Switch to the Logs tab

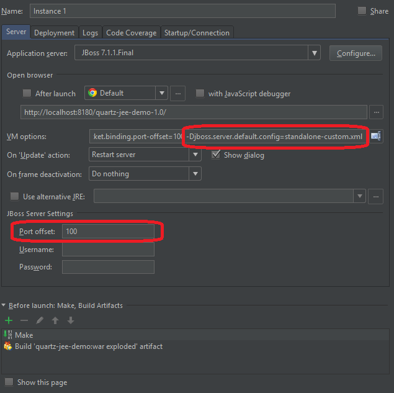[90, 33]
